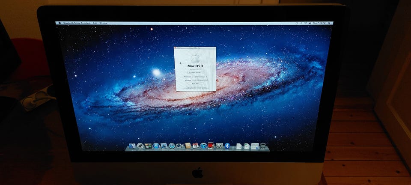Open the first document stack in Dock
The height and width of the screenshot is (185, 411).
click(x=239, y=146)
